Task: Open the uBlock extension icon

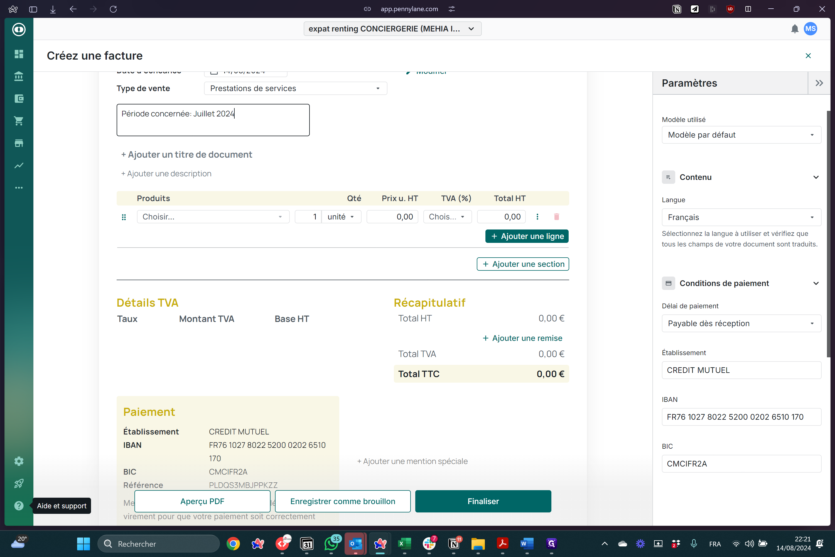Action: (730, 9)
